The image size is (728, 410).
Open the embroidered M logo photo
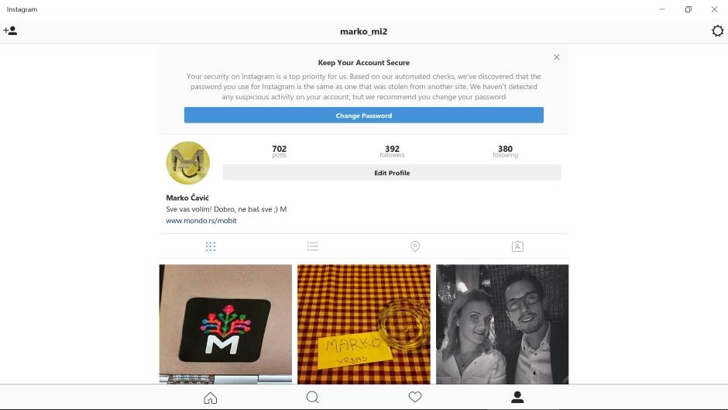click(225, 325)
